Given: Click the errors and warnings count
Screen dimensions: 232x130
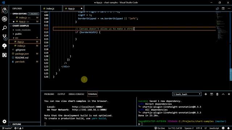Looking at the screenshot, I should point(19,128).
